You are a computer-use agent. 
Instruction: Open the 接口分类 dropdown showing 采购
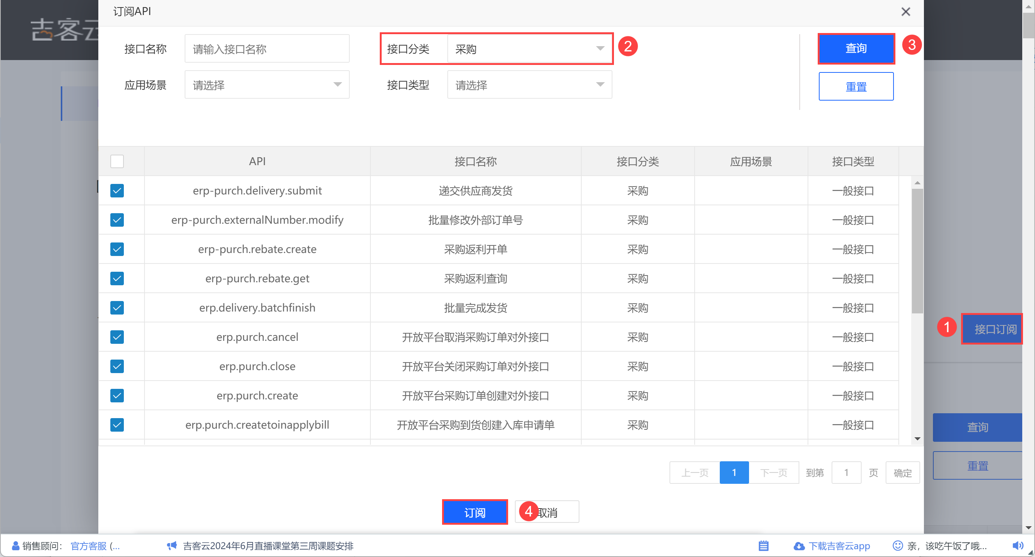[529, 49]
